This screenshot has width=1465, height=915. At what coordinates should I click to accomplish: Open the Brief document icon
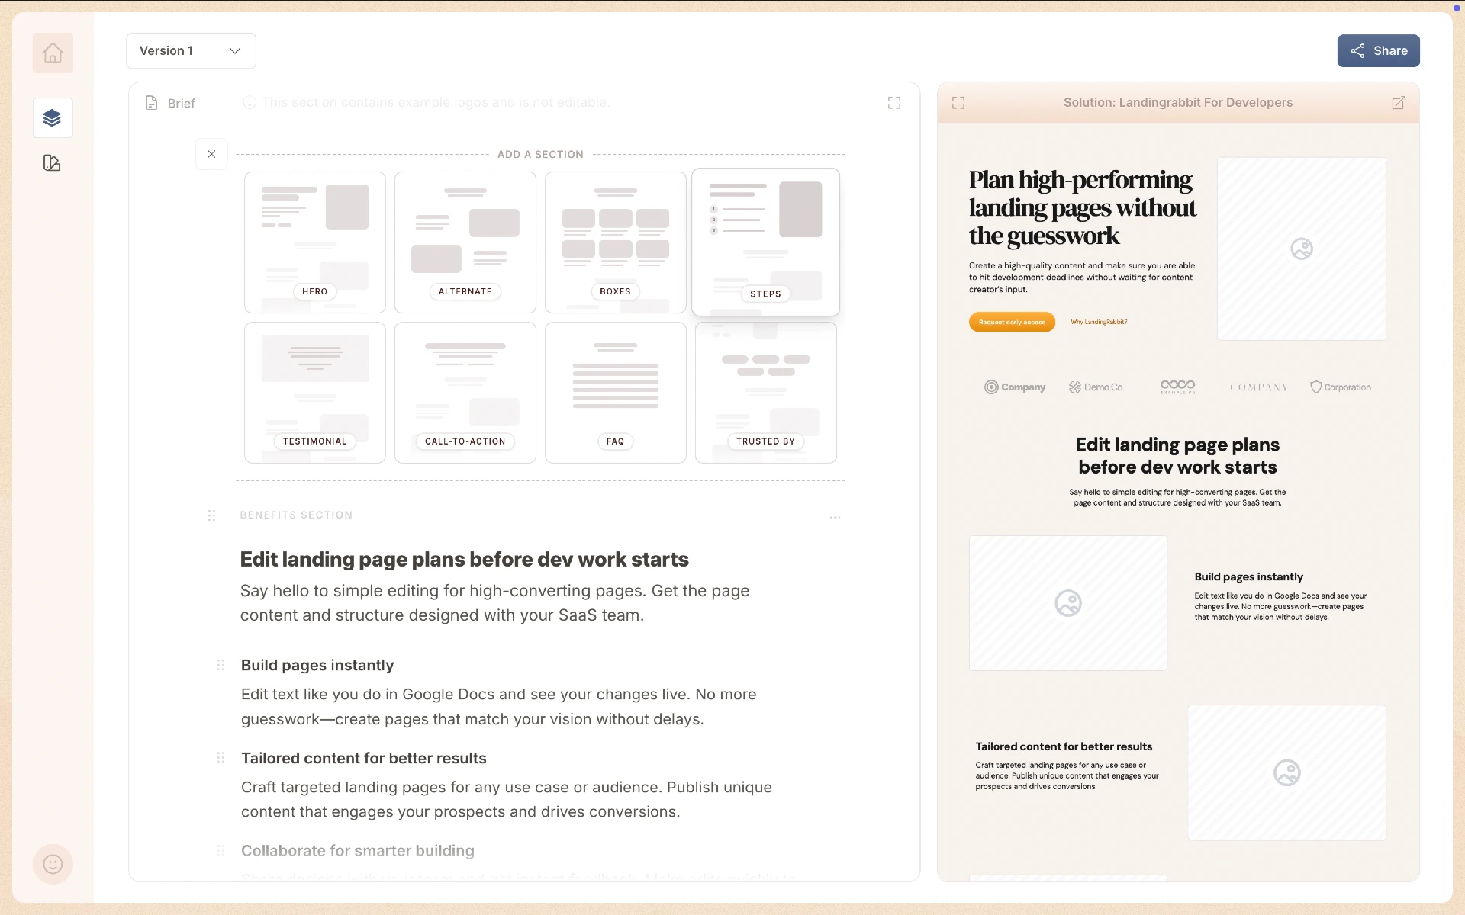(x=152, y=102)
